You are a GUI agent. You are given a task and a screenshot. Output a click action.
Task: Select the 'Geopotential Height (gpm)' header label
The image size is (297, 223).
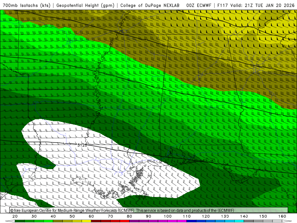coord(85,5)
